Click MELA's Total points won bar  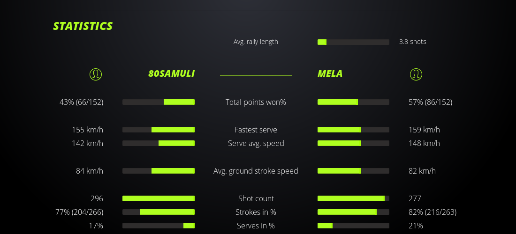(353, 102)
